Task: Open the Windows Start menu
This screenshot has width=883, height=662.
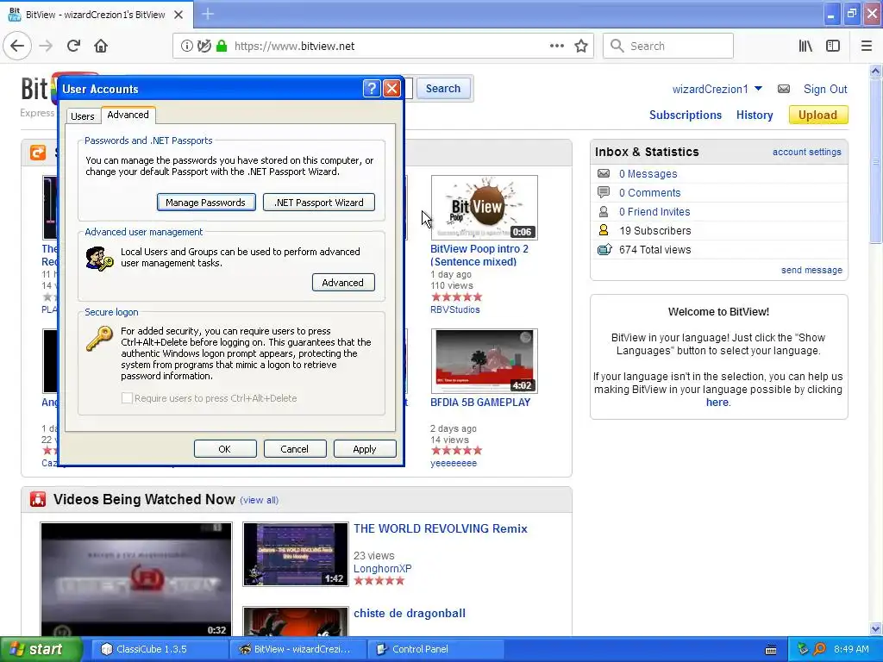Action: click(41, 649)
